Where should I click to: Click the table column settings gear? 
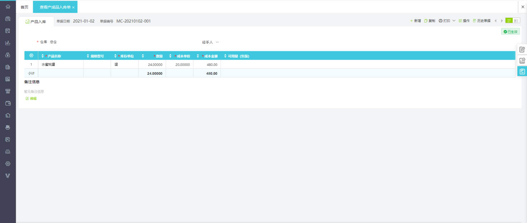pyautogui.click(x=31, y=56)
